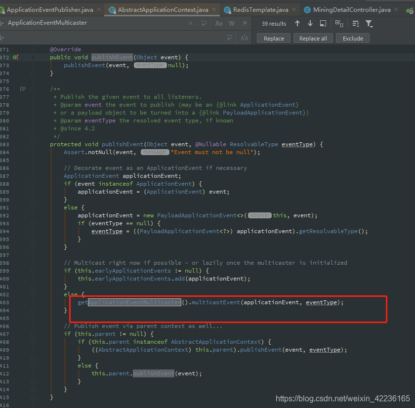Click @Override annotation on line 371
The image size is (415, 408).
click(x=65, y=49)
